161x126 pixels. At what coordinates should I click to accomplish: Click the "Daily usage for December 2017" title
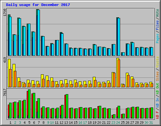(38, 5)
